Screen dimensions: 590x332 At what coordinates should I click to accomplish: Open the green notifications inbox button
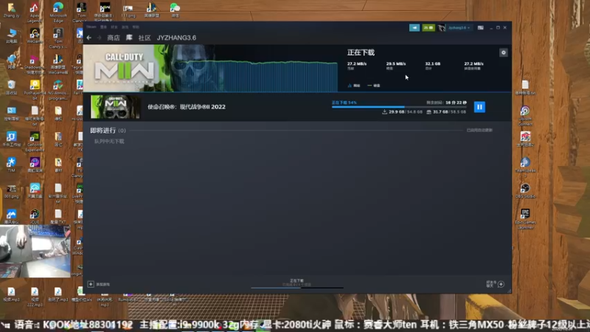pos(428,27)
